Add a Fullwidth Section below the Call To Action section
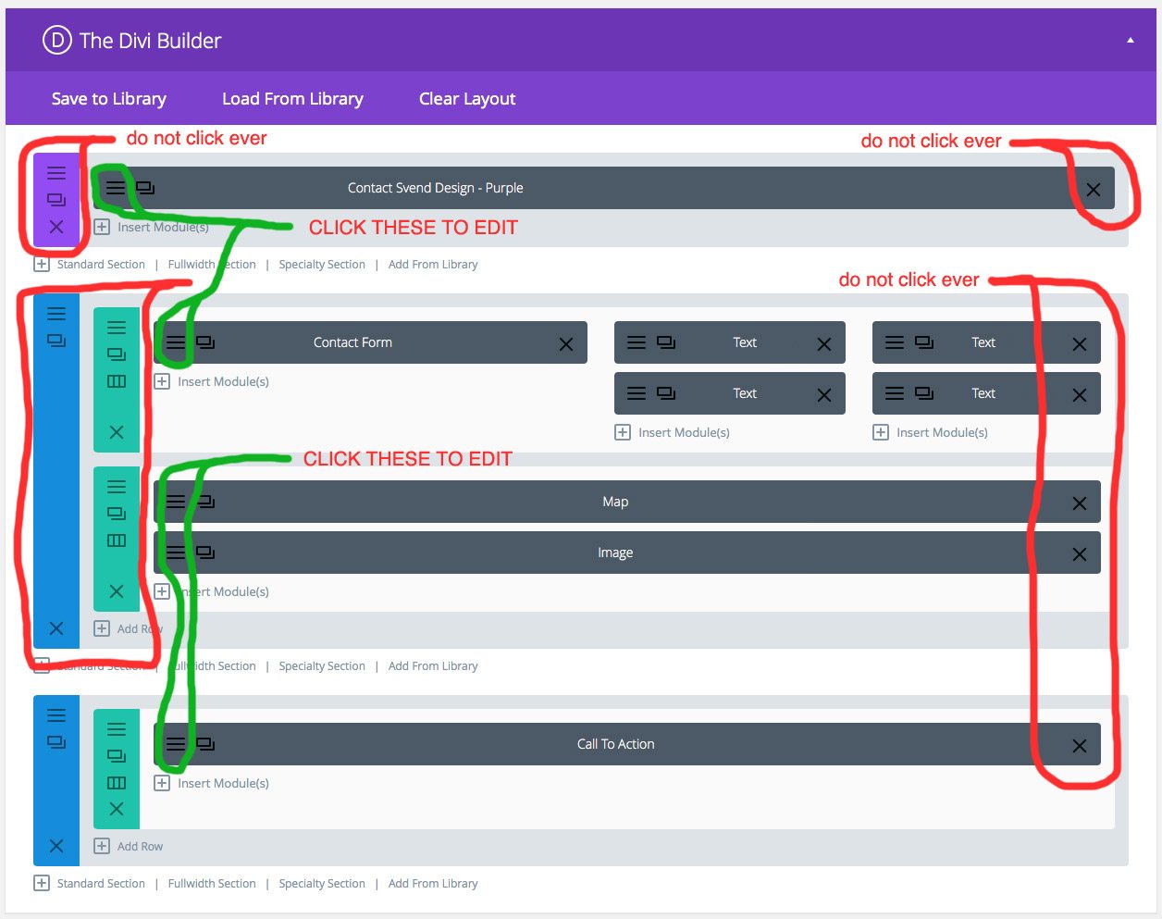Screen dimensions: 1162x919 point(212,884)
